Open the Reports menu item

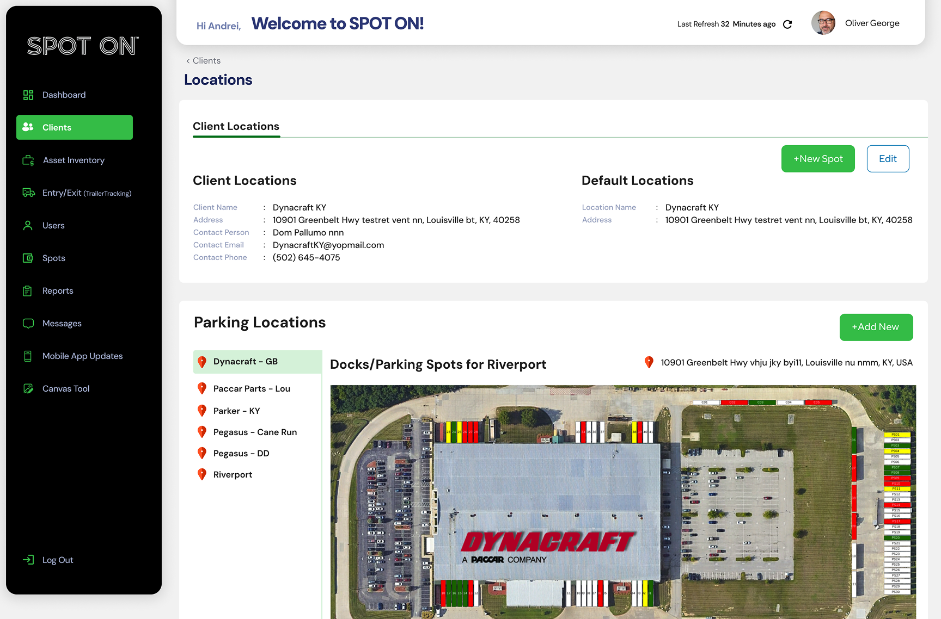[58, 290]
